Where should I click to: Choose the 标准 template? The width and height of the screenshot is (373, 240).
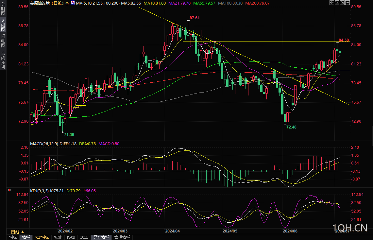coord(58,237)
